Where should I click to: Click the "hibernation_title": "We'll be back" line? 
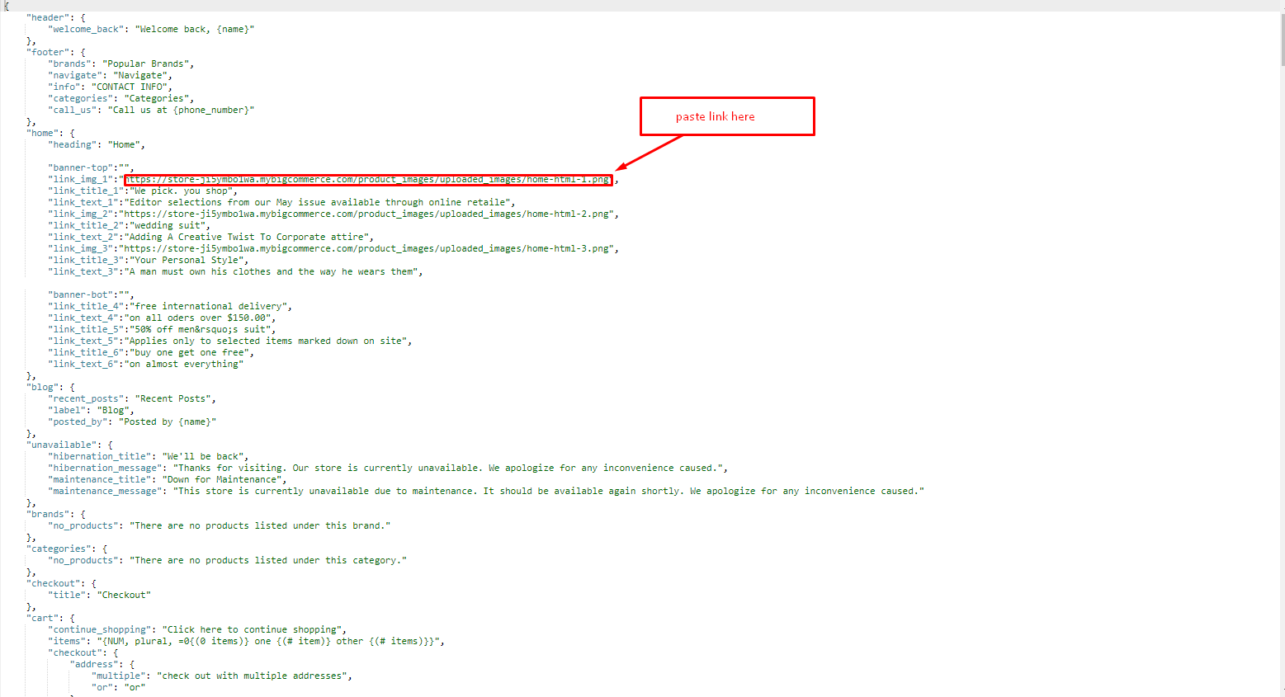pyautogui.click(x=149, y=456)
